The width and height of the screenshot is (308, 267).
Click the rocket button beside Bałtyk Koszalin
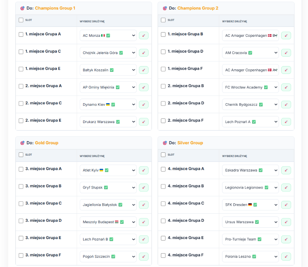[144, 70]
